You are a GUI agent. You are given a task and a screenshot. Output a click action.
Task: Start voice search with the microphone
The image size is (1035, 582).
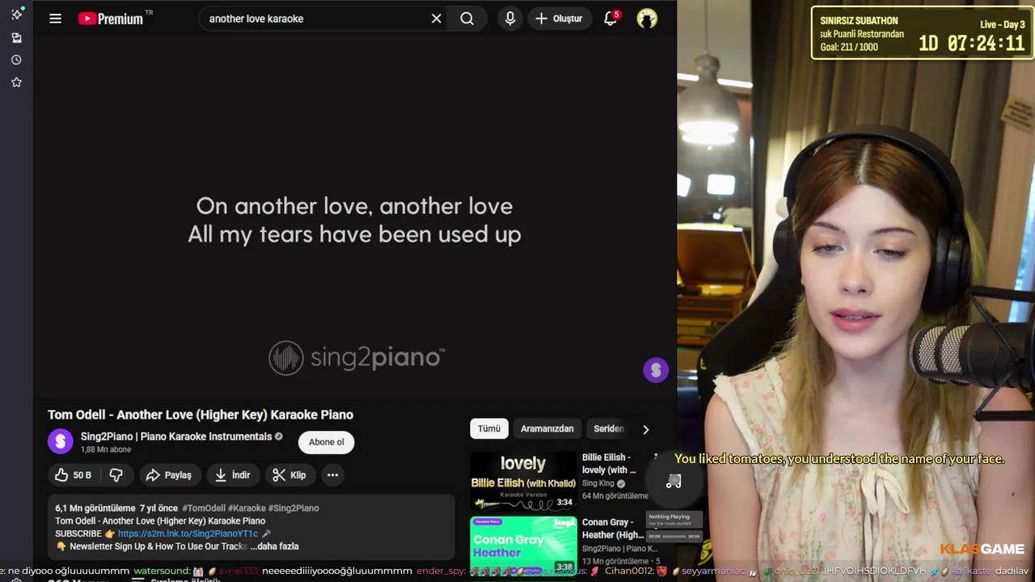[510, 19]
